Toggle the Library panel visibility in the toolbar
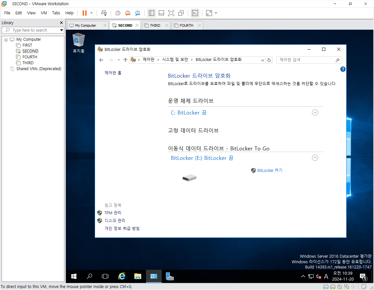 coord(152,13)
